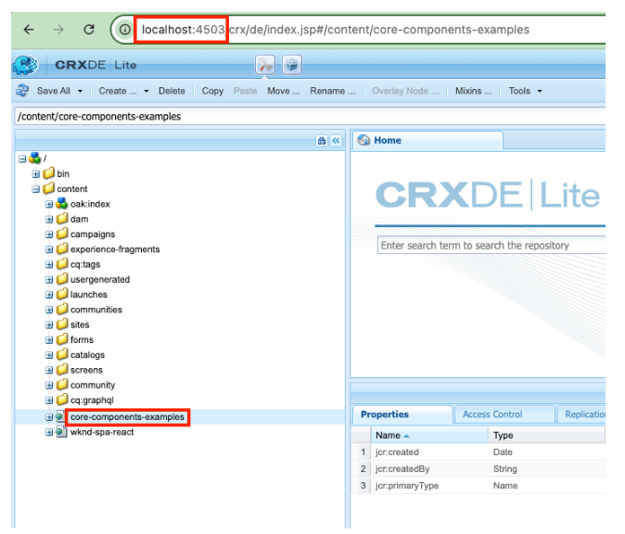Click the wknd-spa-react page icon
The image size is (625, 534).
(60, 432)
